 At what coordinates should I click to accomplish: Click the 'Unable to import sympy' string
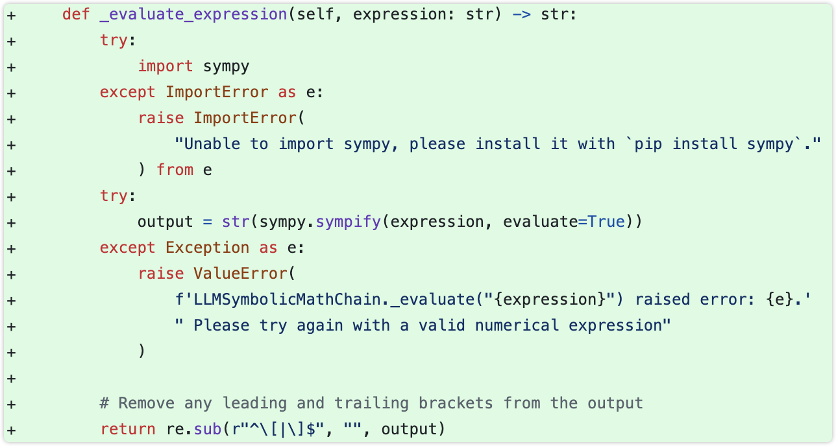(498, 144)
